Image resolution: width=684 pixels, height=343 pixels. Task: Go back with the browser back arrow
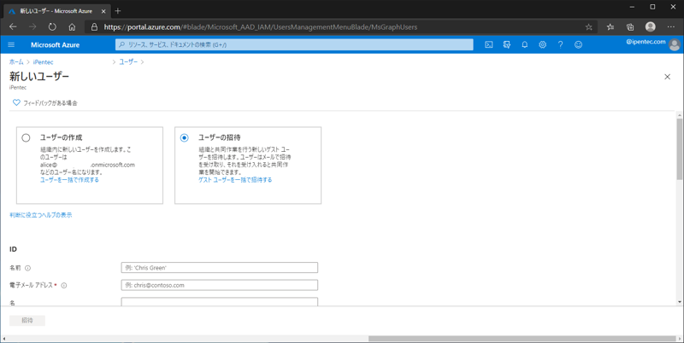click(x=13, y=27)
